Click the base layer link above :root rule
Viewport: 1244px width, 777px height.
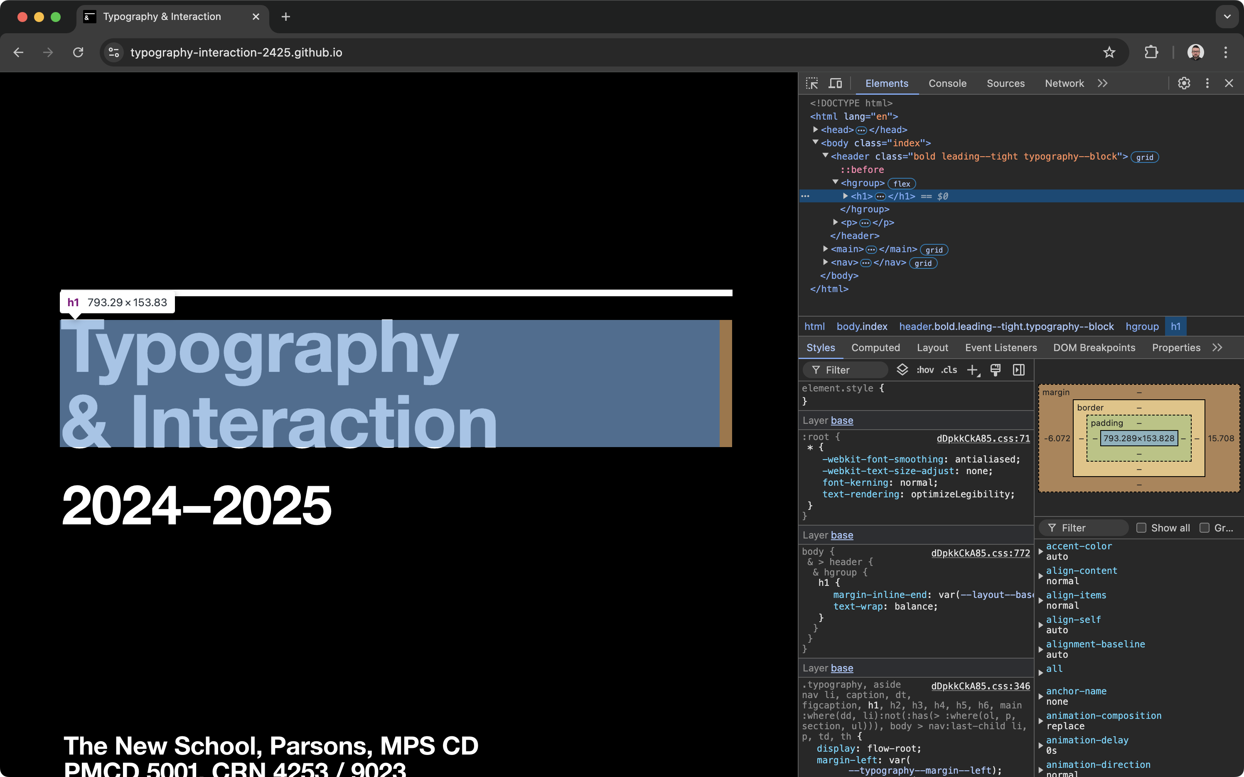coord(842,420)
